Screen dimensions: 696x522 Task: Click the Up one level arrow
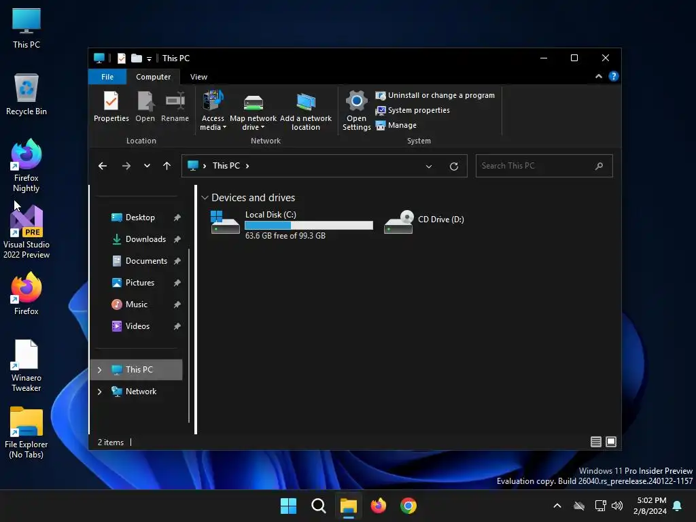click(x=167, y=166)
